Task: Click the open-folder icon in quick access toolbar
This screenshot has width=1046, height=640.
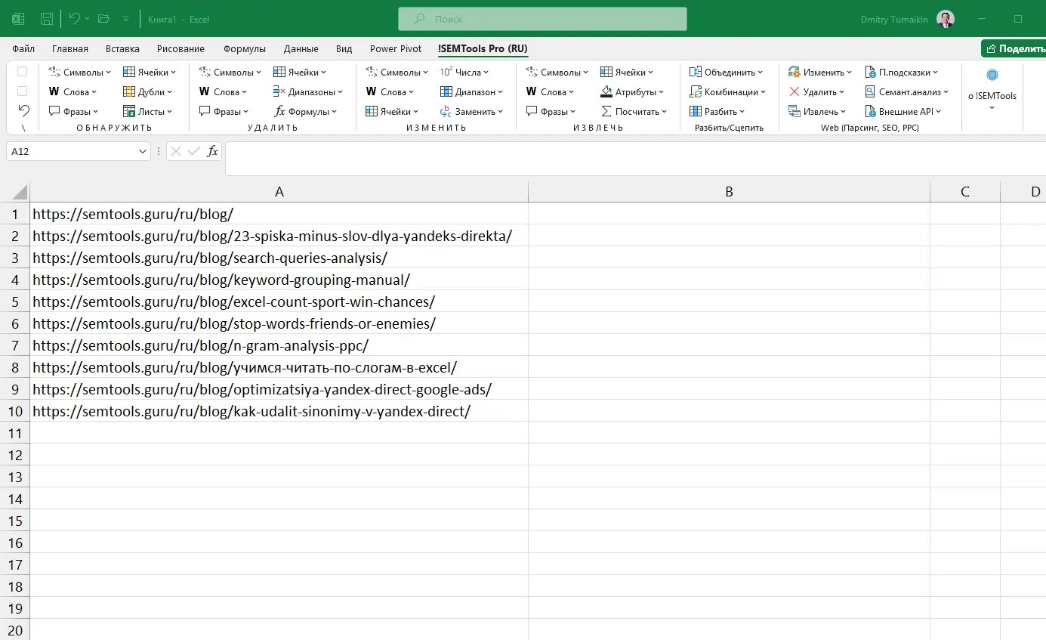Action: (103, 19)
